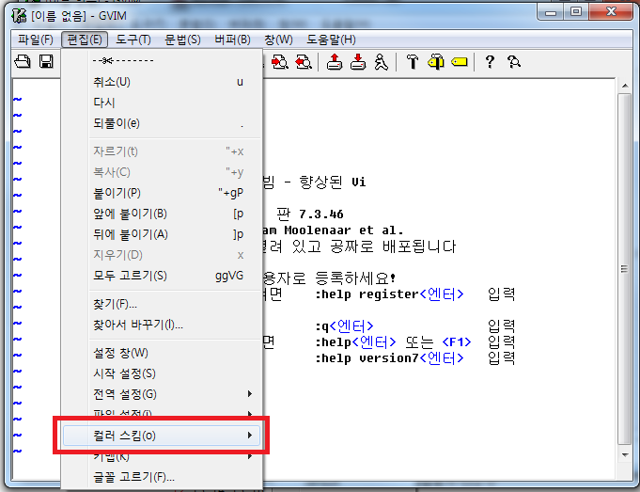Choose 다시 redo menu entry
640x492 pixels.
tap(162, 103)
